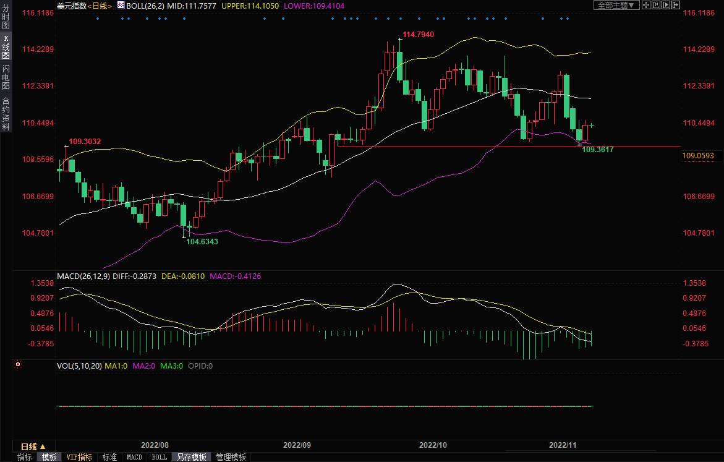724x462 pixels.
Task: Open the VIP指标 tab
Action: click(80, 457)
